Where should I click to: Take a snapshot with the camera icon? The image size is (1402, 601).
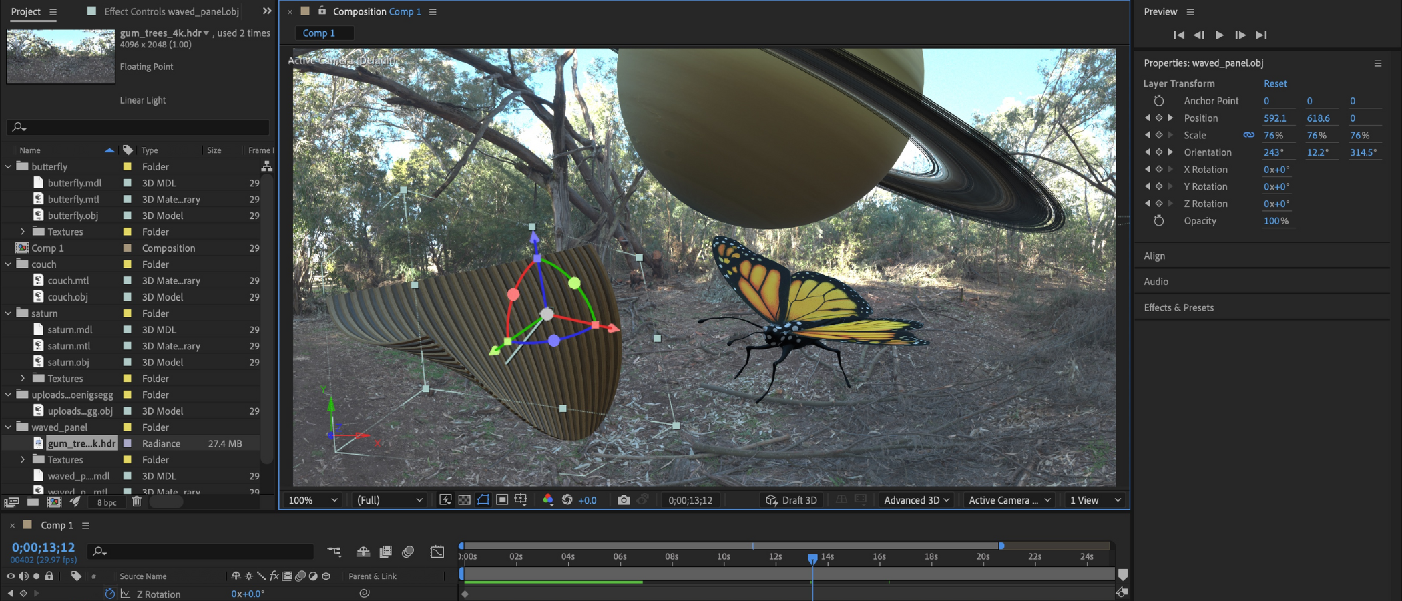click(x=623, y=500)
